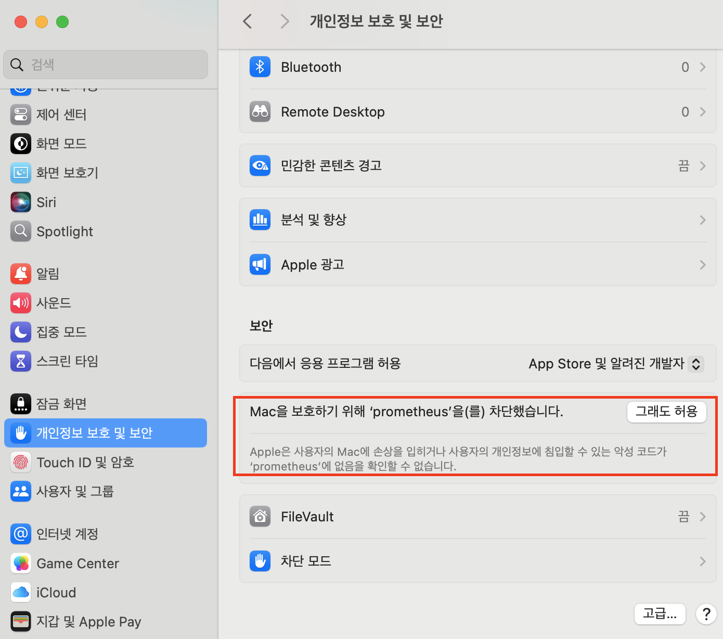Select 잠금 화면 label in sidebar
The image size is (723, 639).
pyautogui.click(x=61, y=404)
